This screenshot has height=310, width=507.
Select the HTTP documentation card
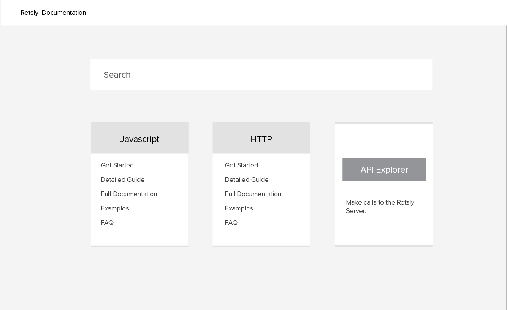click(261, 183)
